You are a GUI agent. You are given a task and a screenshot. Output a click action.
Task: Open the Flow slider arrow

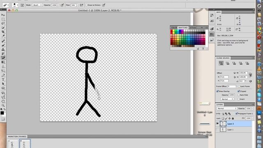point(77,5)
